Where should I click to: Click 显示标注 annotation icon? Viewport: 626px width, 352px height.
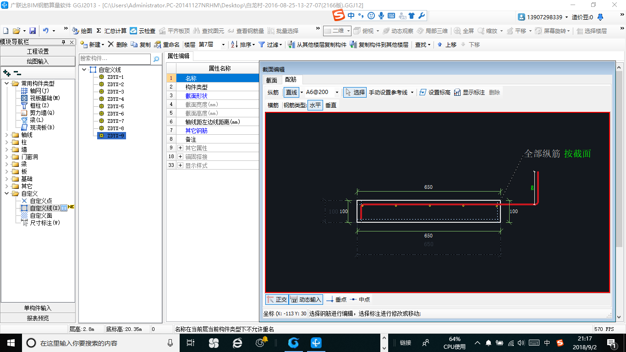coord(469,92)
